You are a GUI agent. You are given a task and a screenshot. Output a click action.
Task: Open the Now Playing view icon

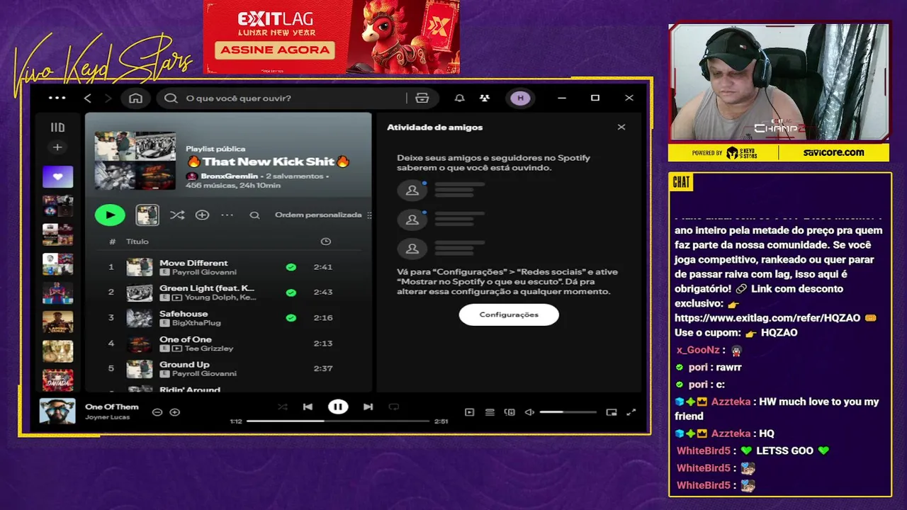tap(469, 412)
